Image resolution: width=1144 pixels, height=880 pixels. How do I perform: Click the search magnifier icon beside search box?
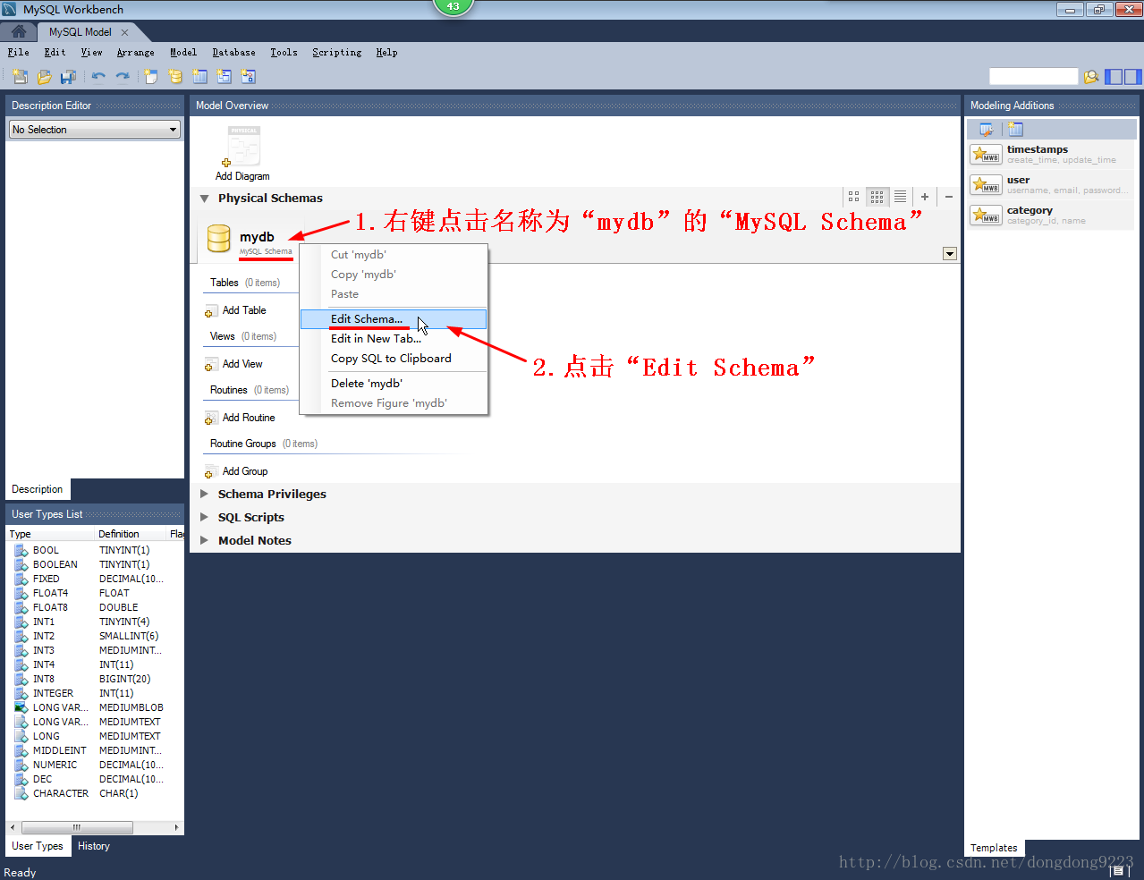point(1091,77)
